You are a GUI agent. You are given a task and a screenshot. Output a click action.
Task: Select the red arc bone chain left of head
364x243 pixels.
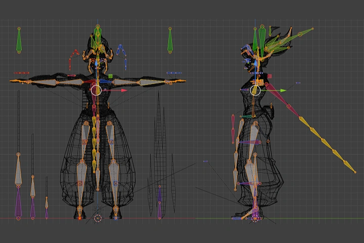click(75, 53)
